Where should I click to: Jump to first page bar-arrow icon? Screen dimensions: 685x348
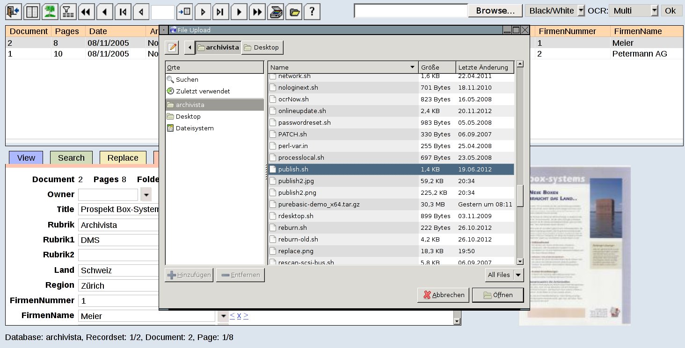[123, 12]
